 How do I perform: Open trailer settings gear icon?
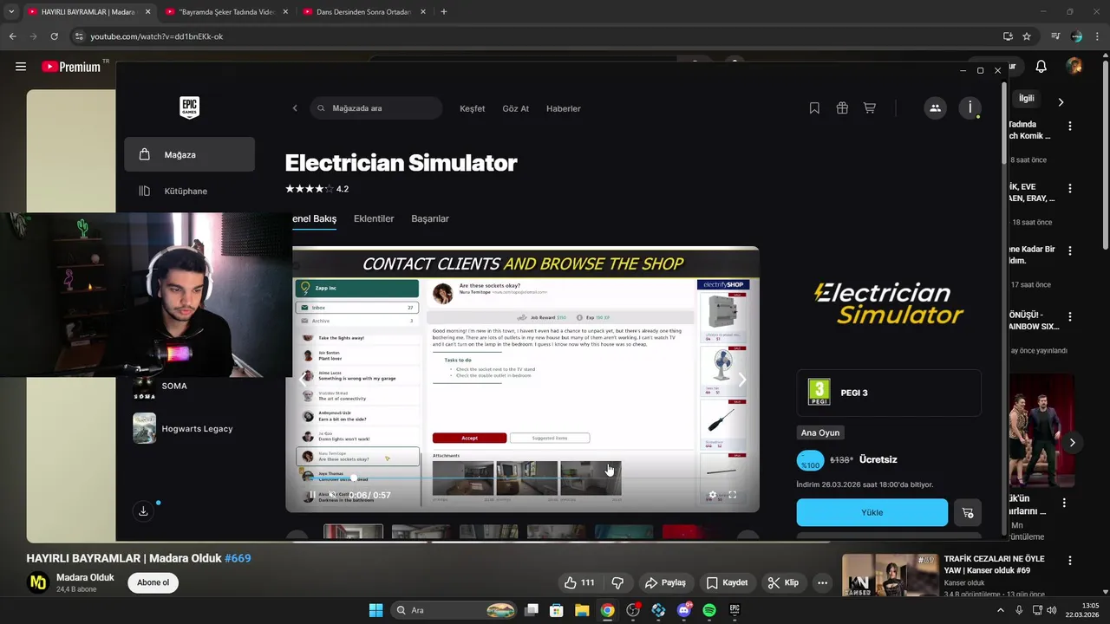(713, 495)
